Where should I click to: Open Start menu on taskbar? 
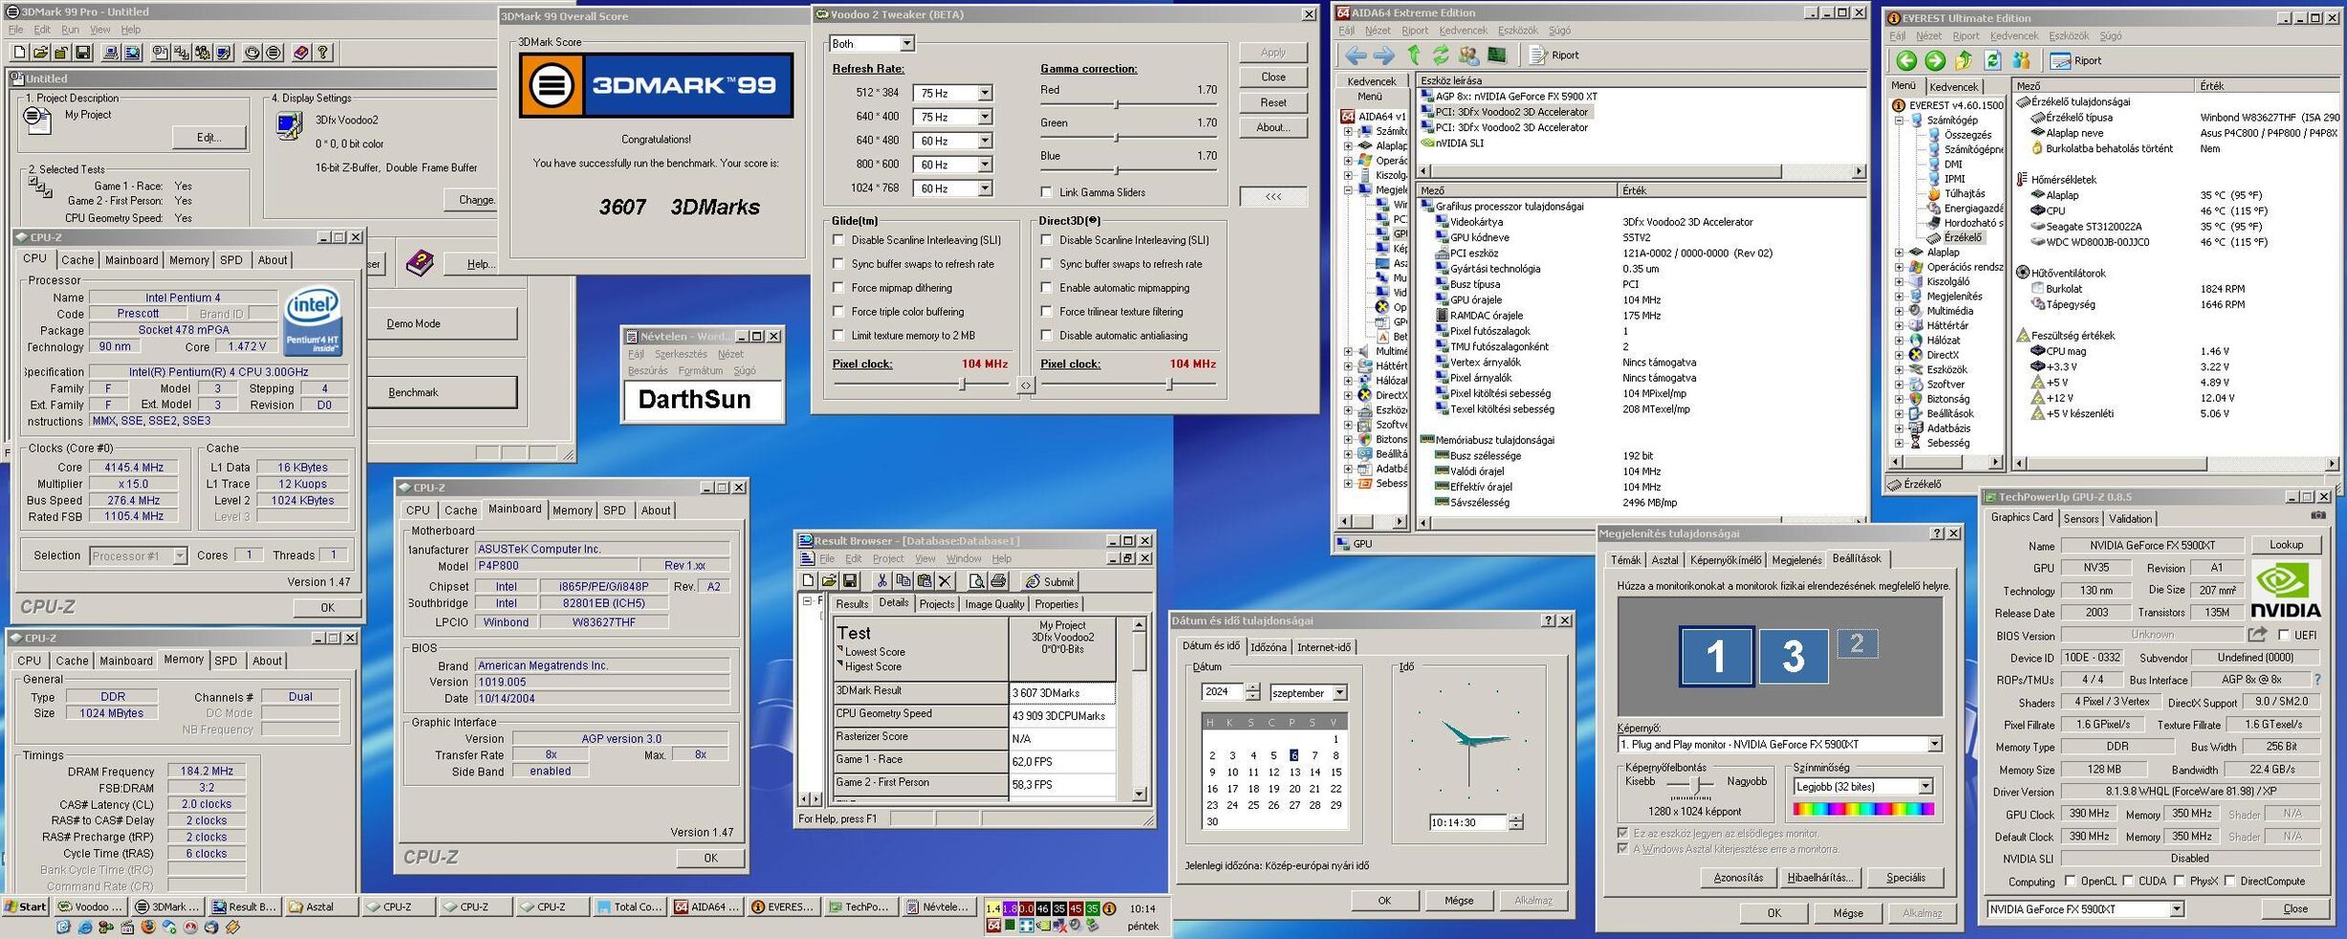tap(26, 906)
